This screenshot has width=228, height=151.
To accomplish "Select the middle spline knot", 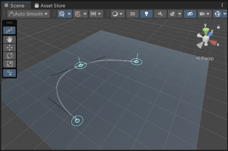I will (x=81, y=65).
